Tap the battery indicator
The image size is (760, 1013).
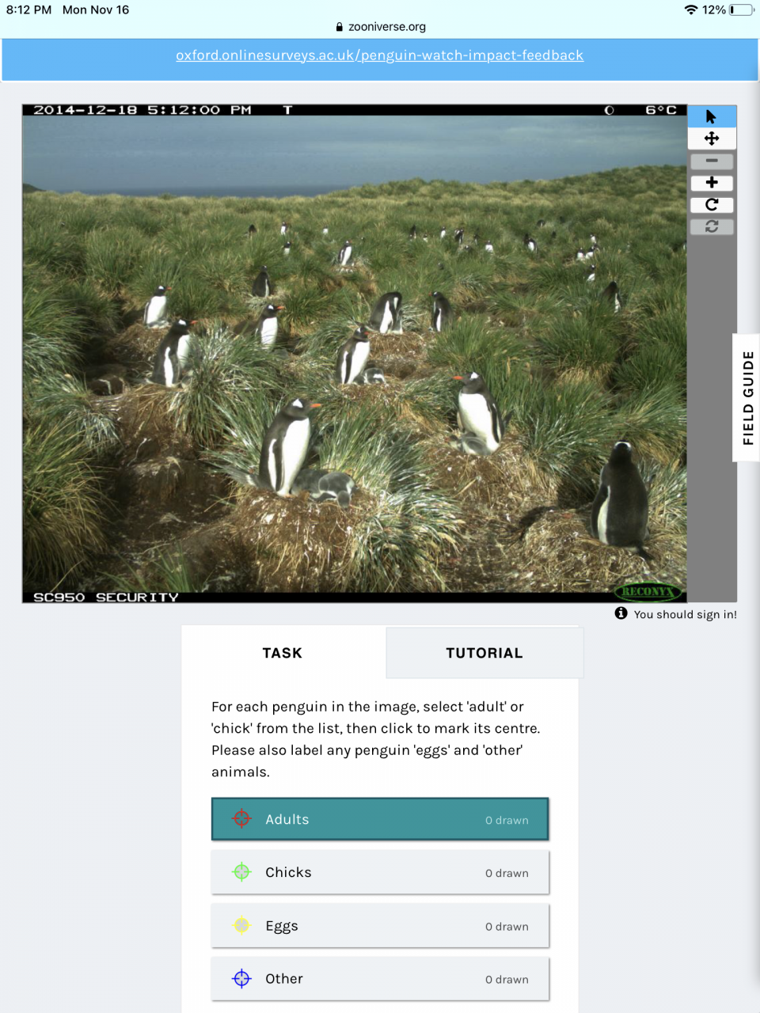742,9
